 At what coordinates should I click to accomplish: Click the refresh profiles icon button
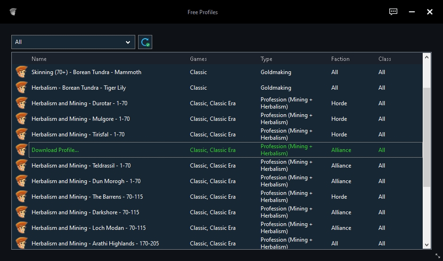145,42
